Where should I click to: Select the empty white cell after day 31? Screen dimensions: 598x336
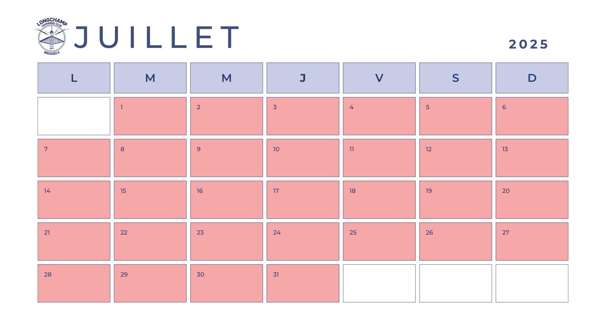[x=379, y=283]
